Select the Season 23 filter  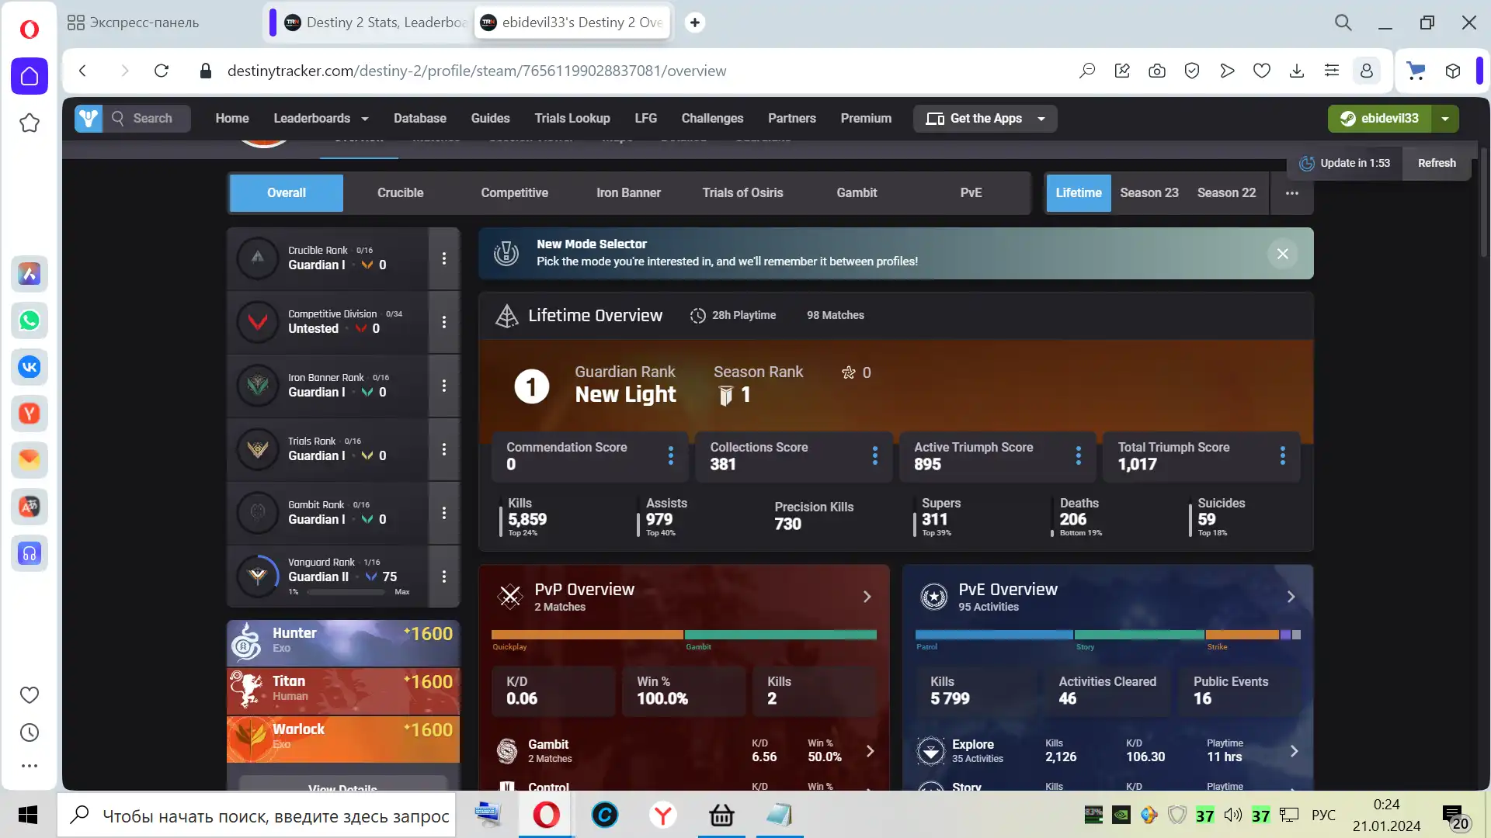1149,193
